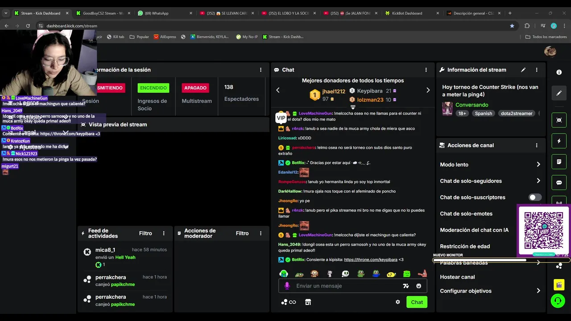The image size is (571, 321).
Task: Click Hostear canal action
Action: click(x=457, y=277)
